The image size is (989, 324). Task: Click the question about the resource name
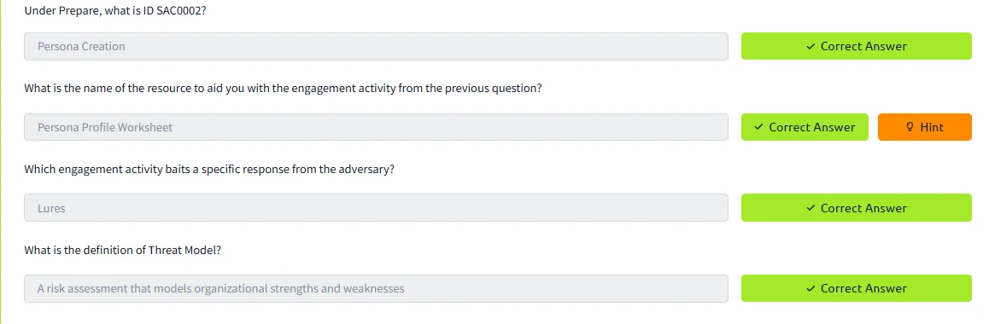coord(283,88)
